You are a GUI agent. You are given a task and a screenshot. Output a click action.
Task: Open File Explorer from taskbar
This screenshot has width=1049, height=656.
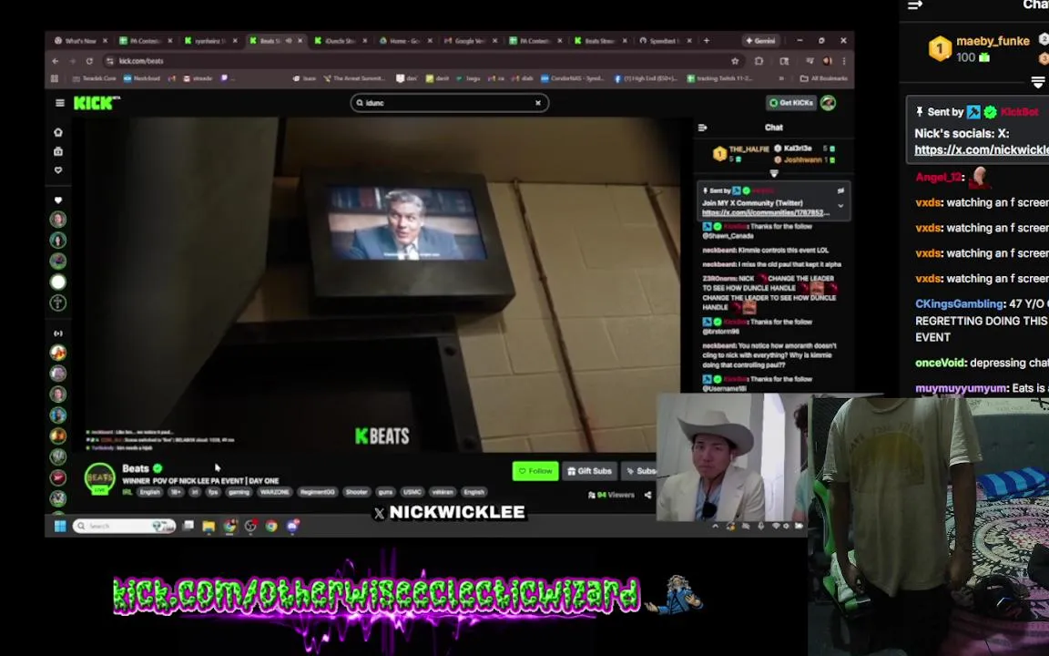(x=209, y=526)
